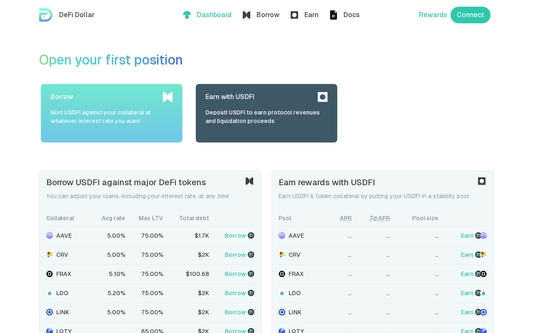The image size is (533, 333).
Task: Click the FRAX token icon in Pool list
Action: pos(282,274)
